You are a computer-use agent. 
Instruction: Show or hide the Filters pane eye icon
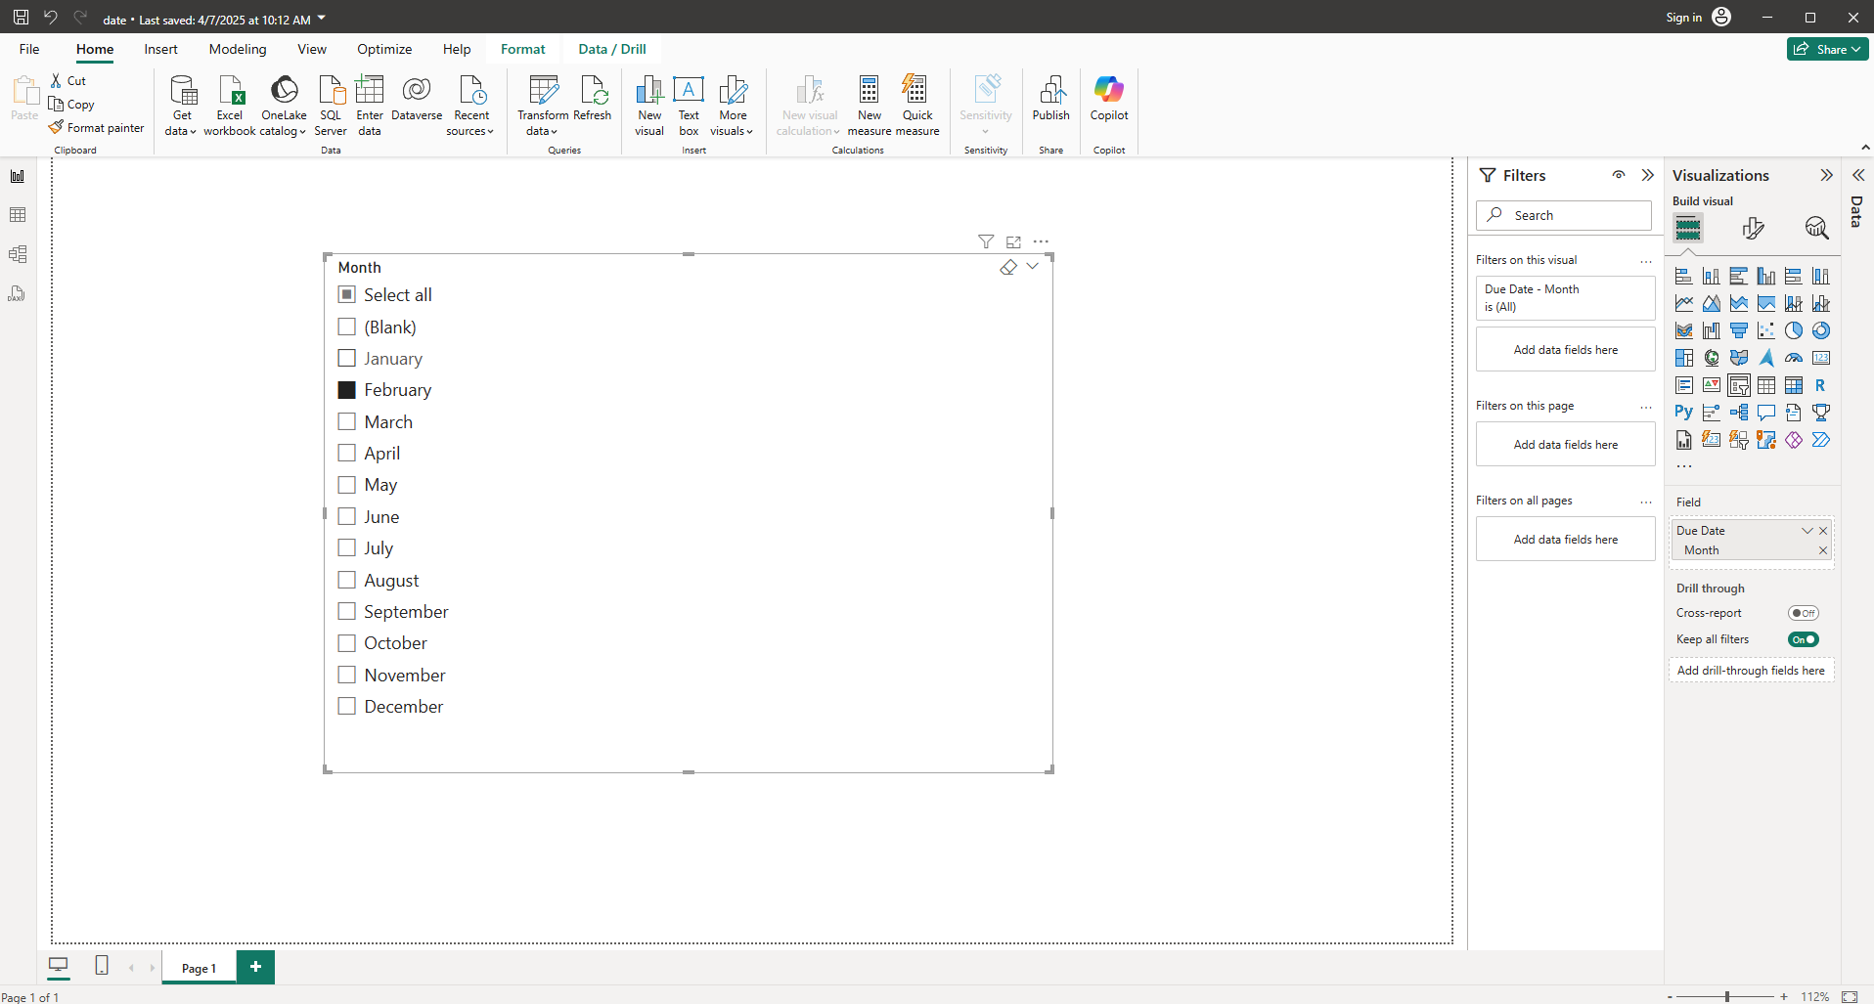pos(1619,175)
